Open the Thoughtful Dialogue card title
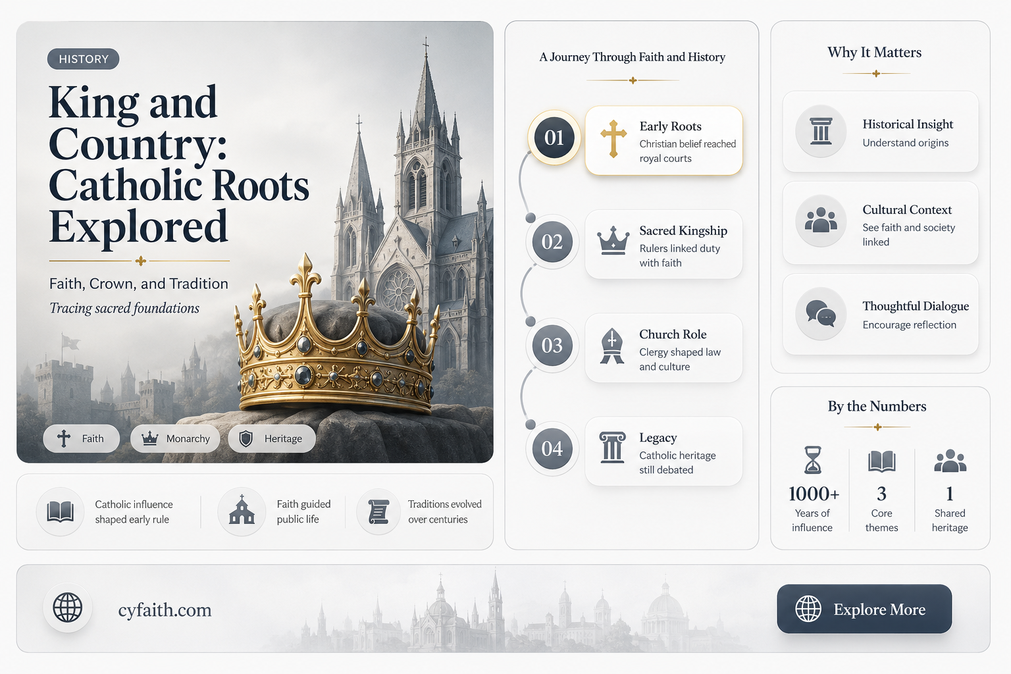 [x=916, y=306]
